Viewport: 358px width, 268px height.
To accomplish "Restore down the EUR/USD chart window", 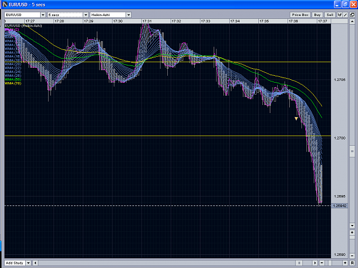I will (x=345, y=5).
